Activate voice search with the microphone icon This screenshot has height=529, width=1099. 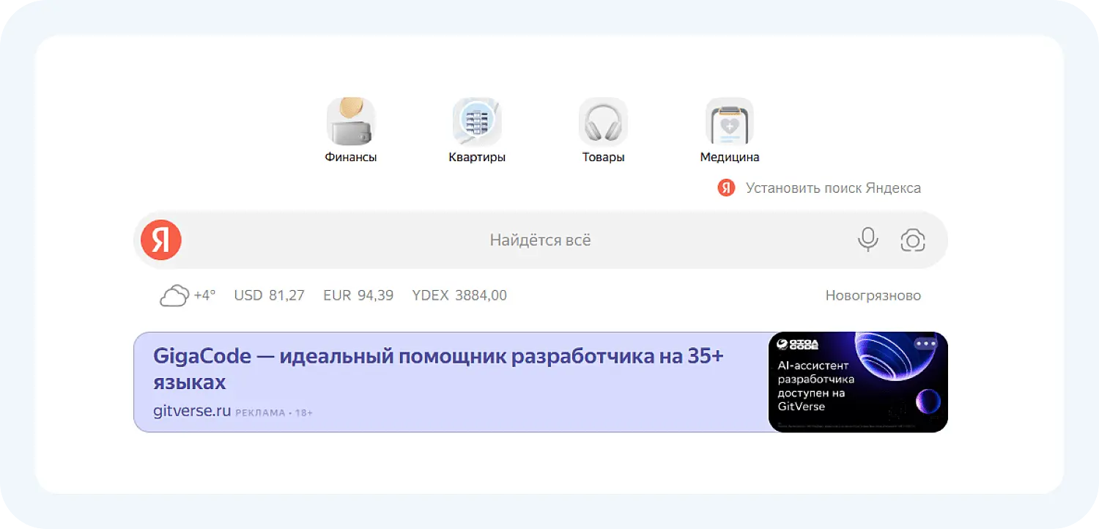868,240
